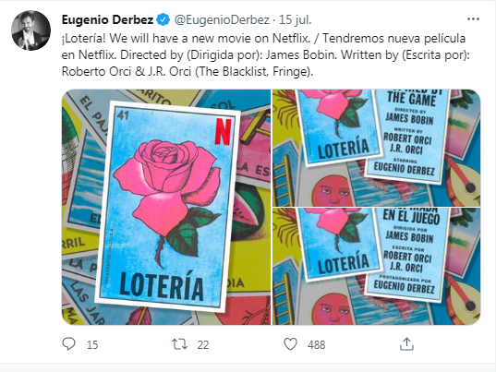Image resolution: width=496 pixels, height=372 pixels.
Task: Click the share upload icon
Action: pyautogui.click(x=406, y=344)
